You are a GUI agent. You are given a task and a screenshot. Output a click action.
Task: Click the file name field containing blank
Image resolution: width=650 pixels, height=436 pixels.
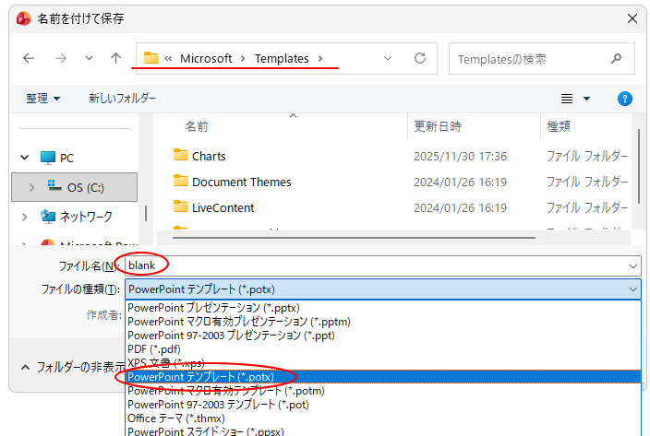[369, 265]
